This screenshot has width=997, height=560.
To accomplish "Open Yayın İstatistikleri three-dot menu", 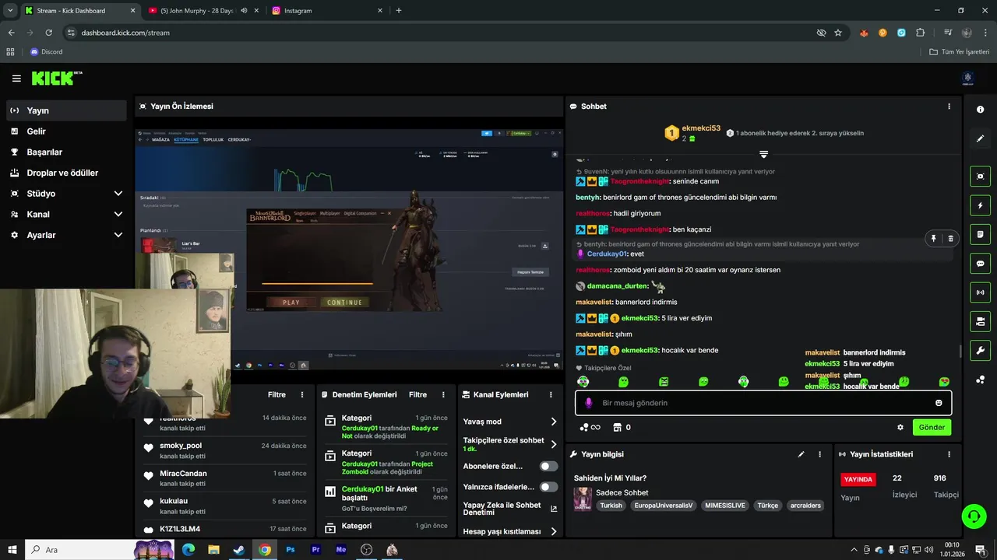I will 949,454.
